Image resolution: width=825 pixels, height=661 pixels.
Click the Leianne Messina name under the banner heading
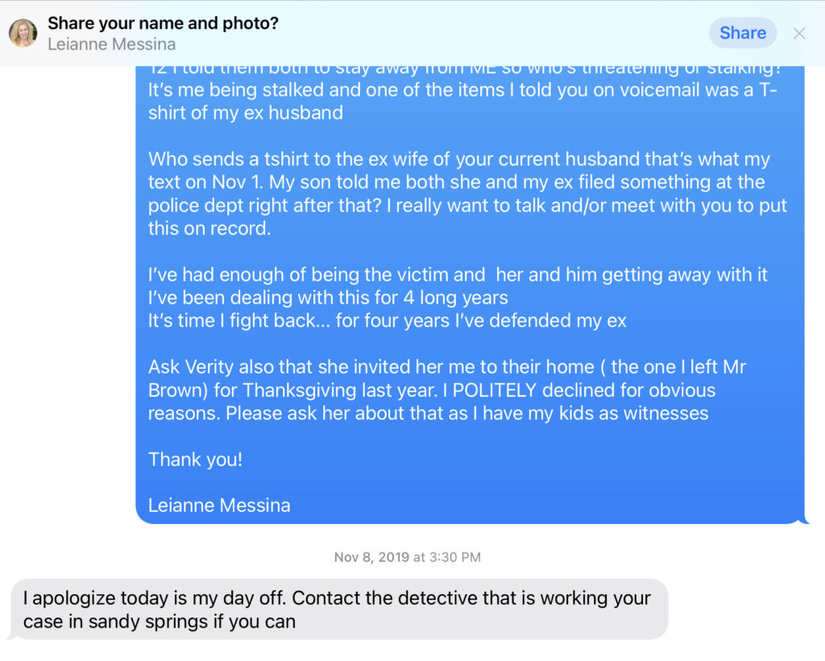[x=111, y=44]
